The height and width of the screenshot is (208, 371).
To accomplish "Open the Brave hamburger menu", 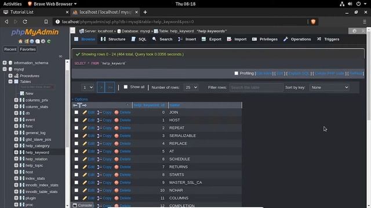I will [x=365, y=22].
